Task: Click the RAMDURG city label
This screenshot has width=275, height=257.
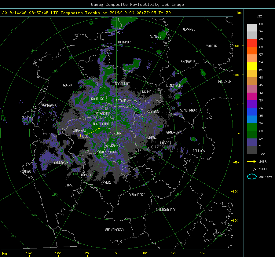Action: click(x=97, y=99)
